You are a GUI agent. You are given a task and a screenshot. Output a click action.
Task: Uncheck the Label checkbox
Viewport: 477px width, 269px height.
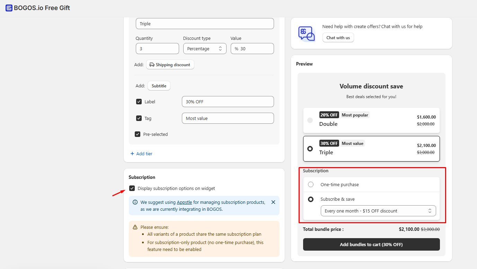click(x=139, y=102)
